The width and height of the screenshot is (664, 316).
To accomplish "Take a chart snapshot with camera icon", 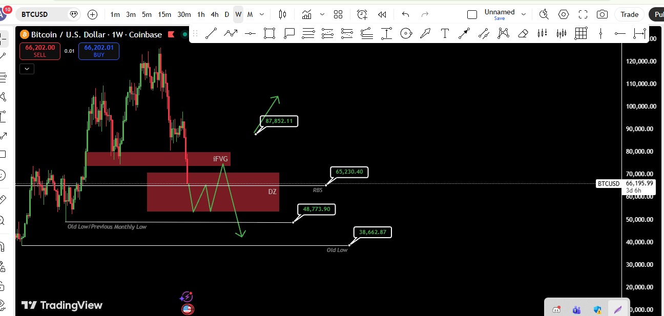I will pyautogui.click(x=603, y=14).
